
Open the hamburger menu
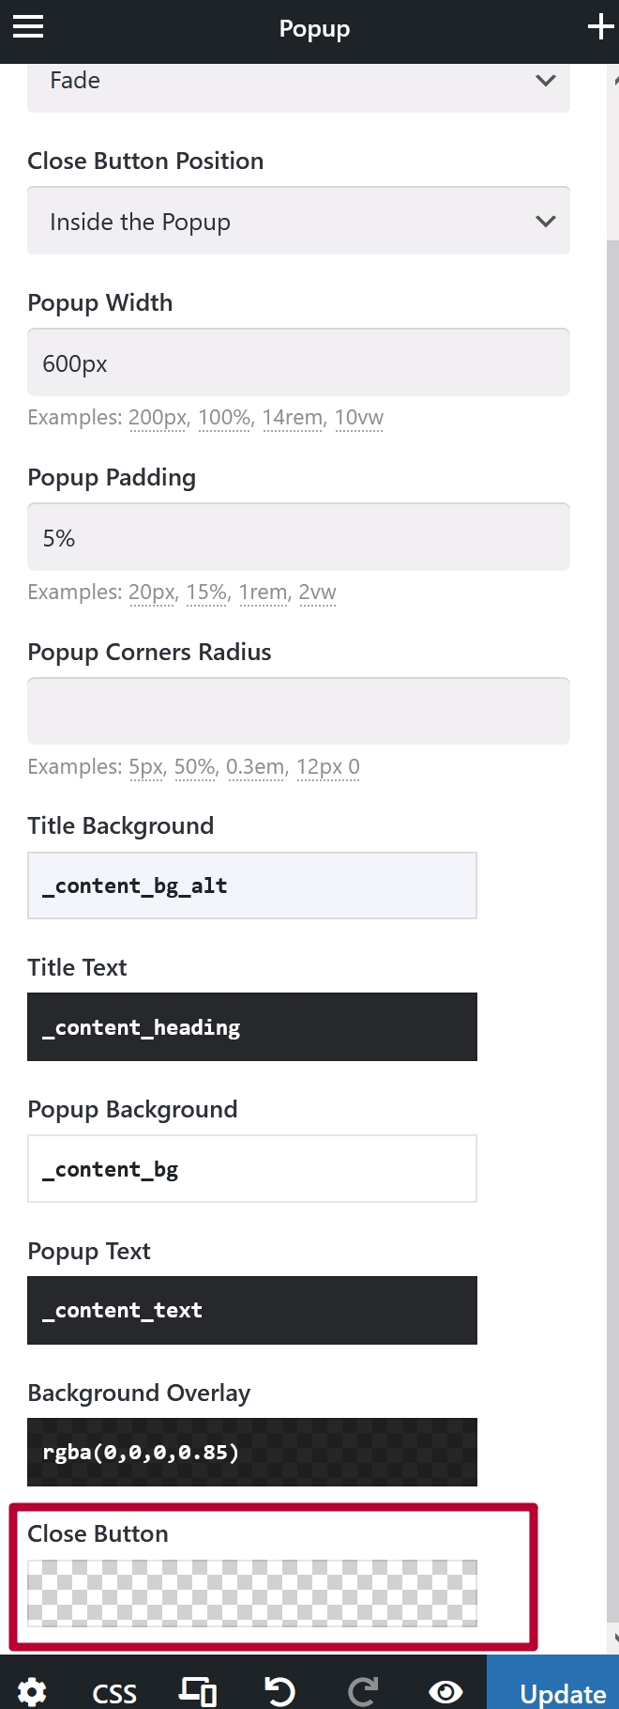tap(28, 27)
